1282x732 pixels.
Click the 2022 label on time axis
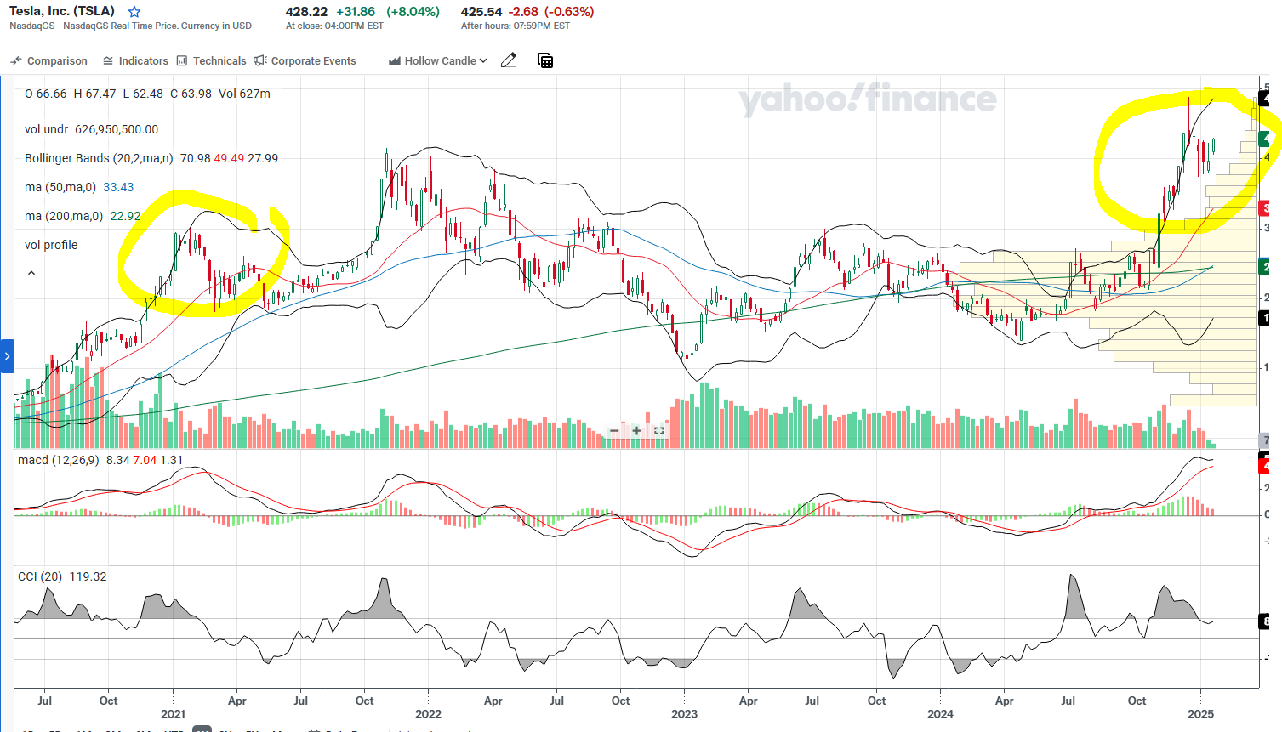428,714
